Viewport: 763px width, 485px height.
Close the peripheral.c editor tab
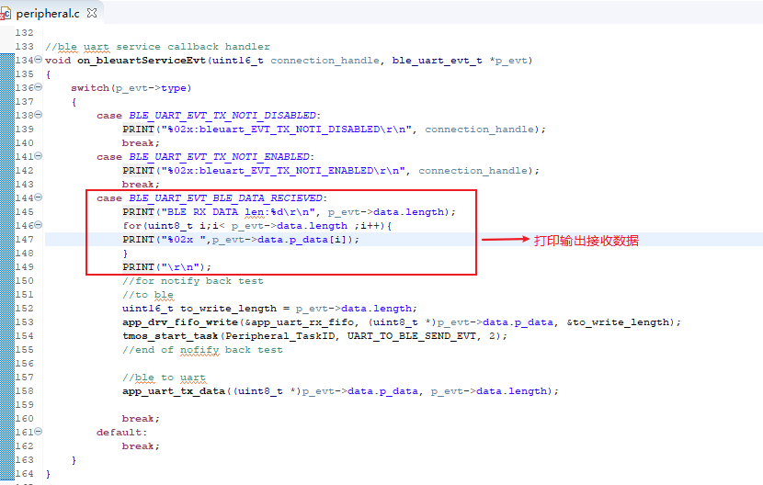pos(91,13)
